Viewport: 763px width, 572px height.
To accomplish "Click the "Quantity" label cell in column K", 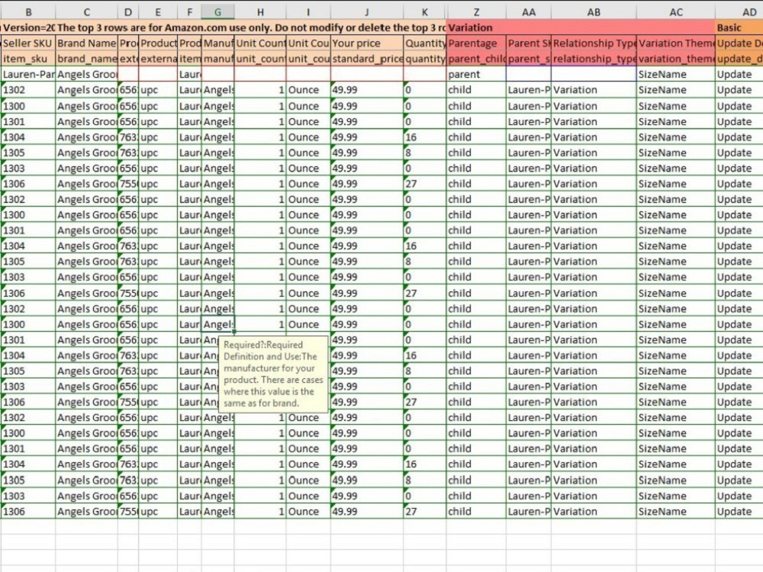I will (x=425, y=43).
